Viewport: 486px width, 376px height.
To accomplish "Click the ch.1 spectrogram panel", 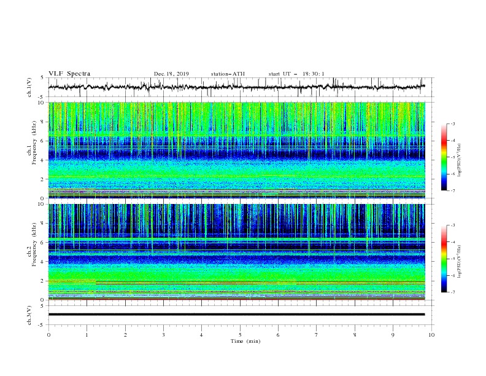I will [x=236, y=150].
